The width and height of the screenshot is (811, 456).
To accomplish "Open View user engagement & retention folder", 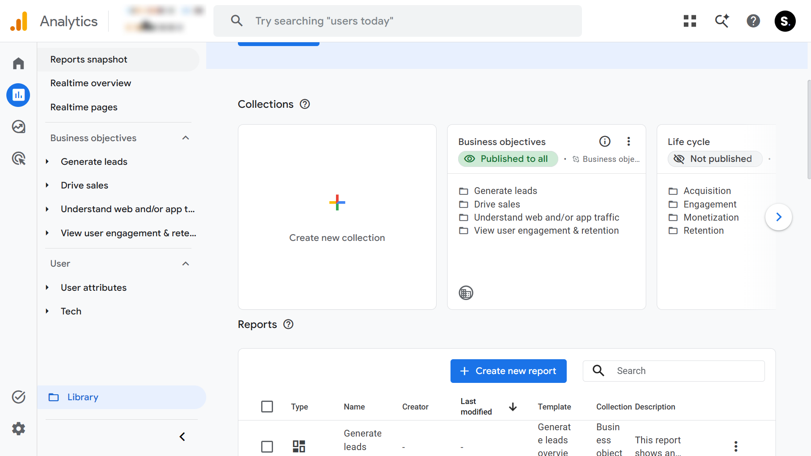I will 539,231.
